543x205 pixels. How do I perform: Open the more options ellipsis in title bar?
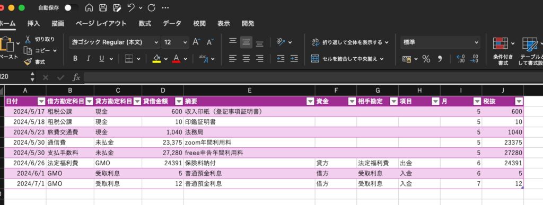[165, 7]
